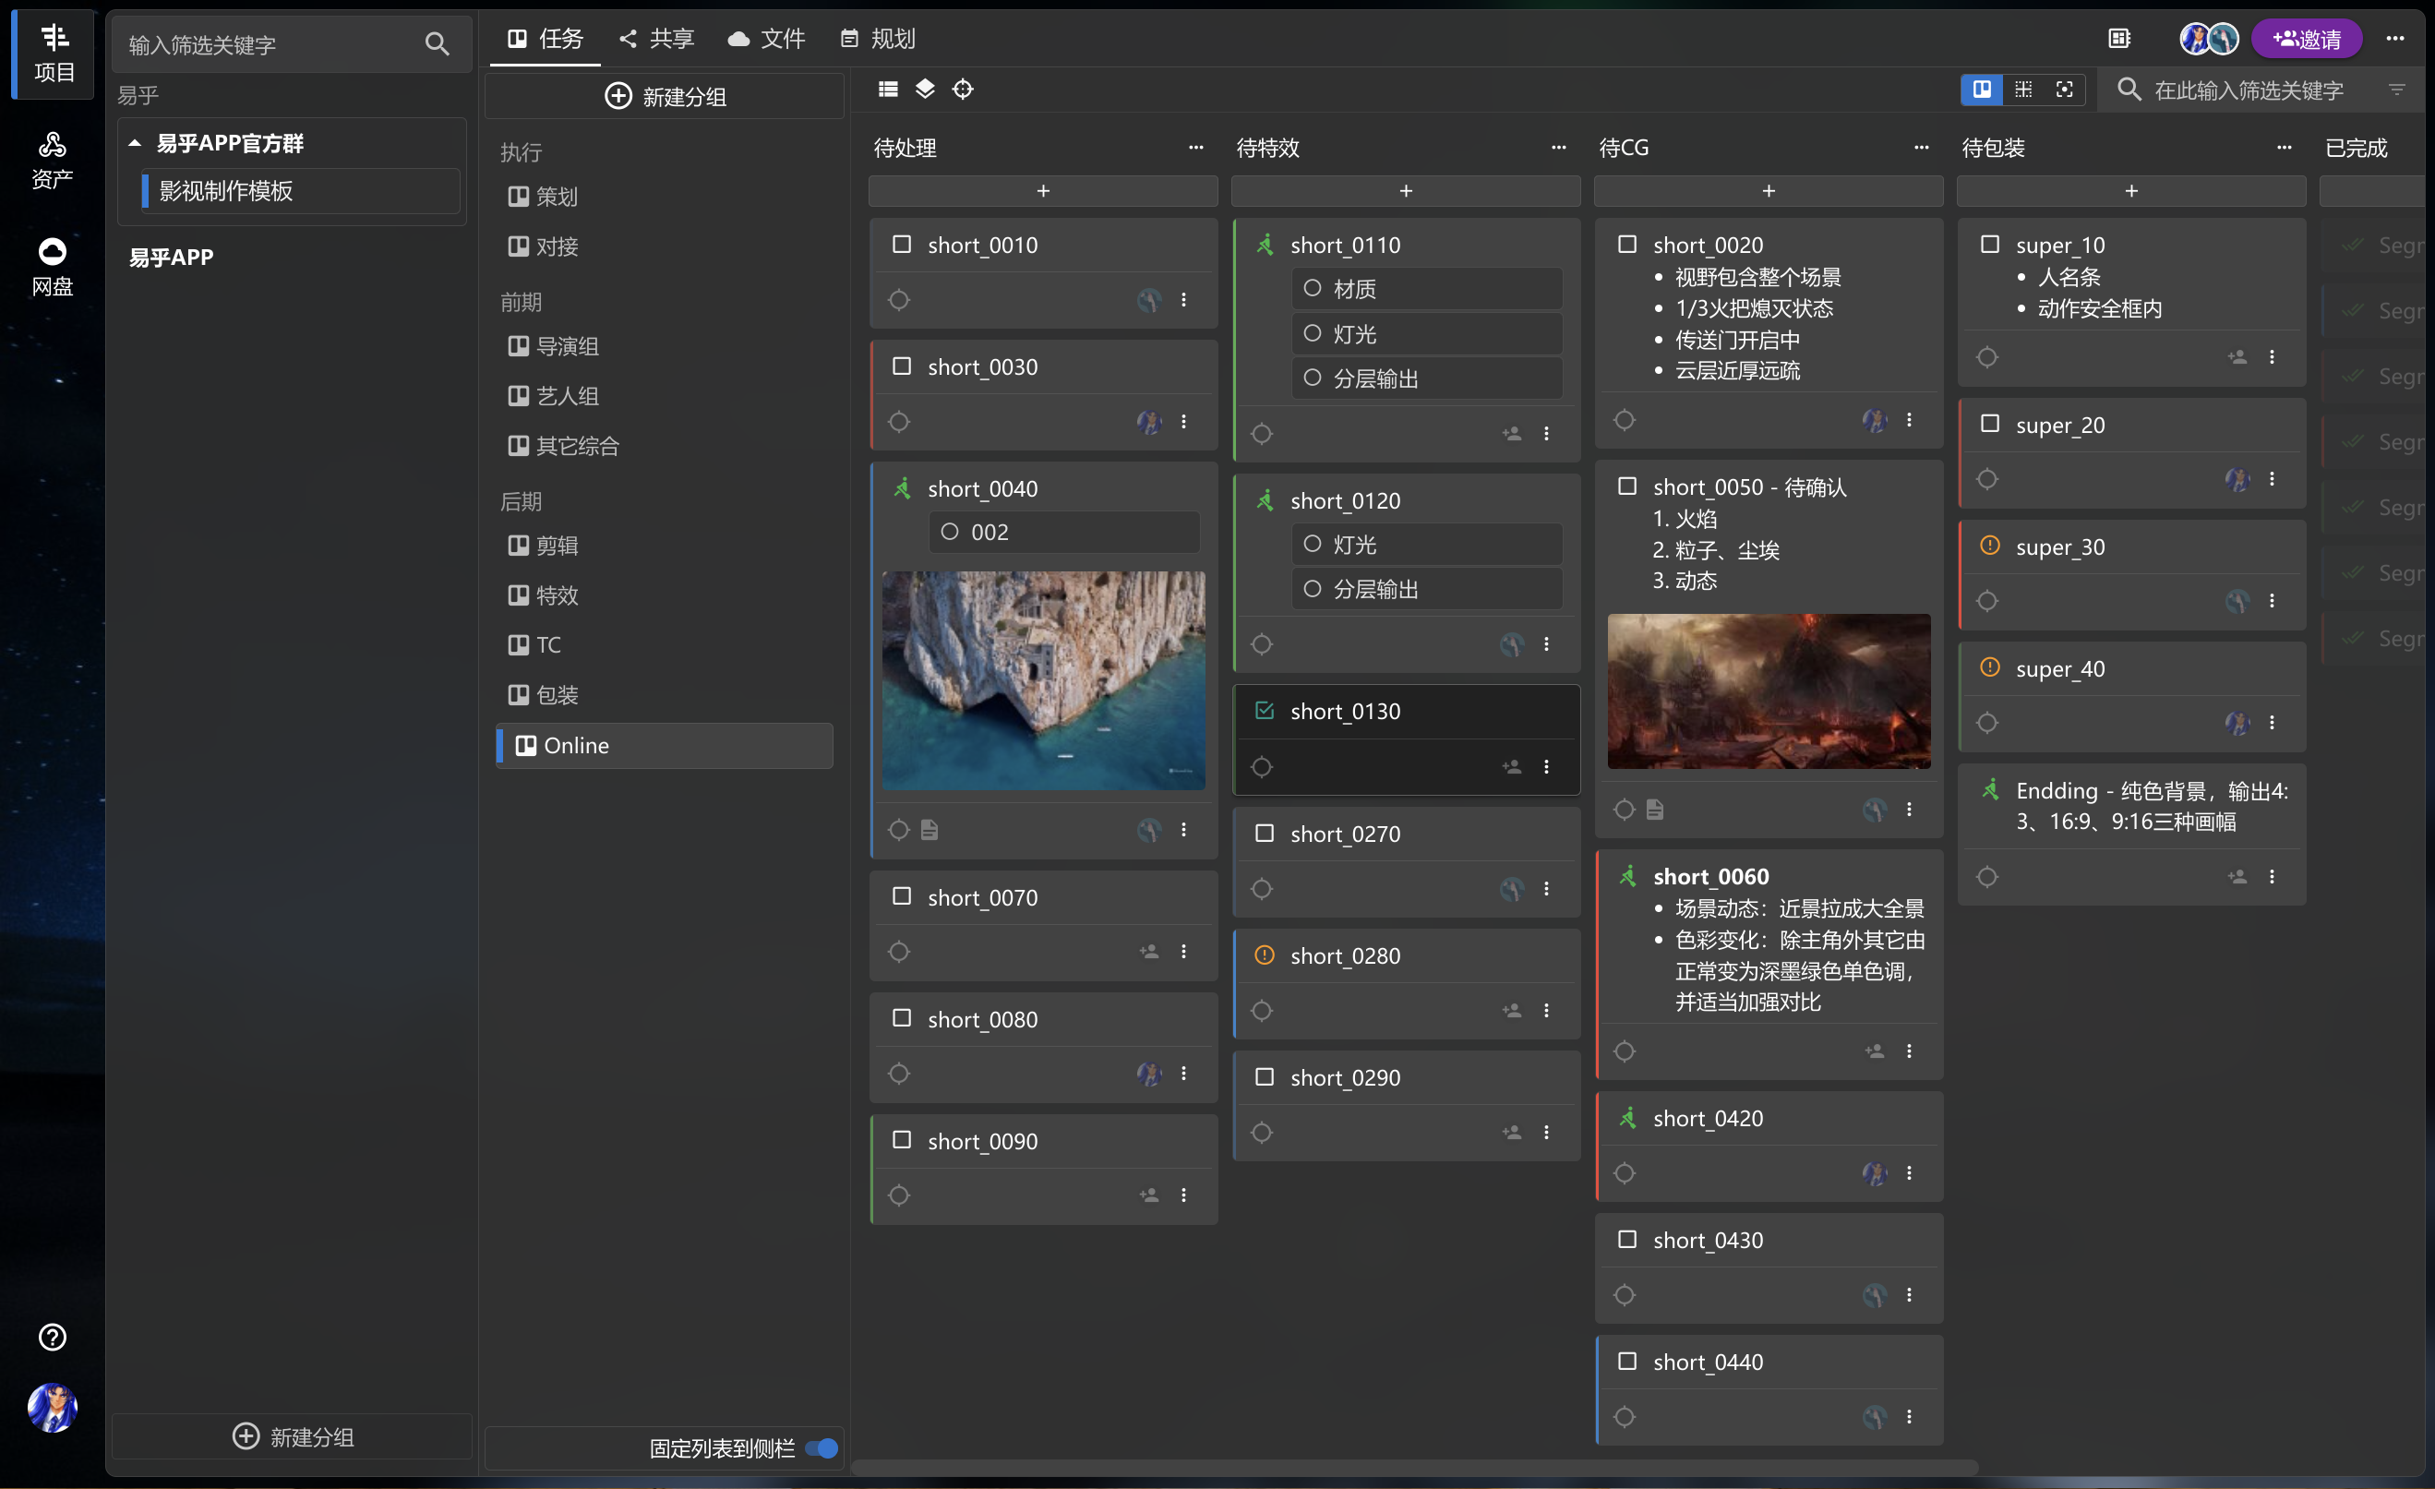Check the short_0270 task checkbox
Image resolution: width=2435 pixels, height=1489 pixels.
(1264, 833)
